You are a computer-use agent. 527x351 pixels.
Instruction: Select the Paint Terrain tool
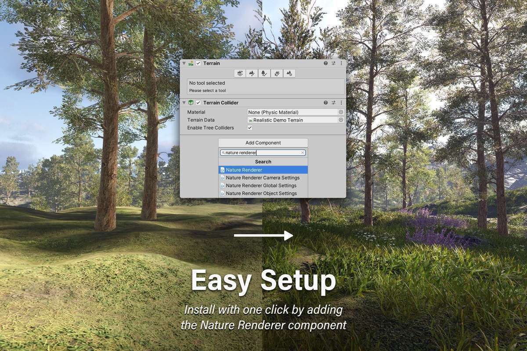pyautogui.click(x=252, y=73)
